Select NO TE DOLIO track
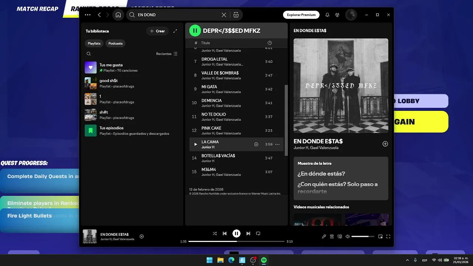The height and width of the screenshot is (266, 473). [236, 117]
